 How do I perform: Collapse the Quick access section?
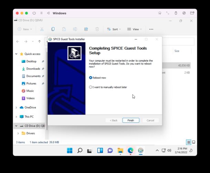(16, 54)
